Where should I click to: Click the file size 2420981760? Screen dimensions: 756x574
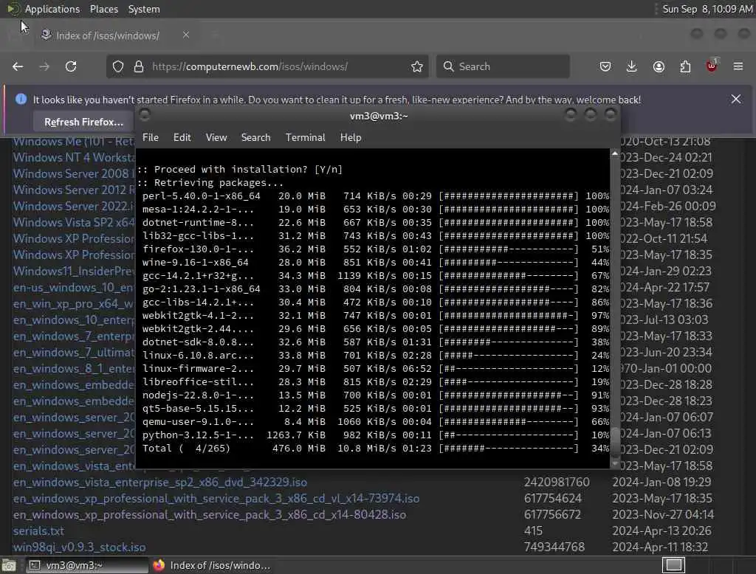coord(557,482)
